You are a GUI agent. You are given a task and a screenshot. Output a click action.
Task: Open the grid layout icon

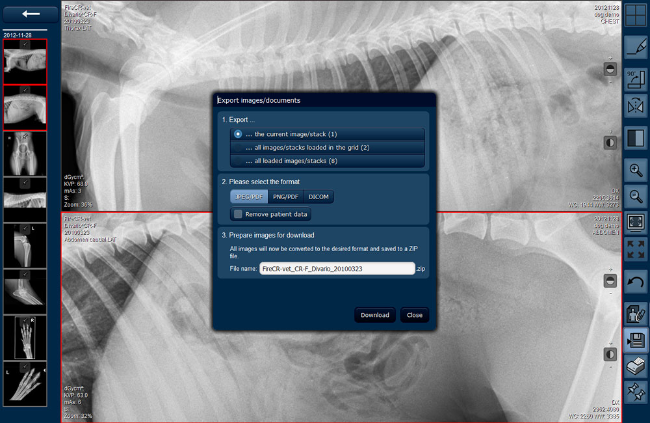636,16
